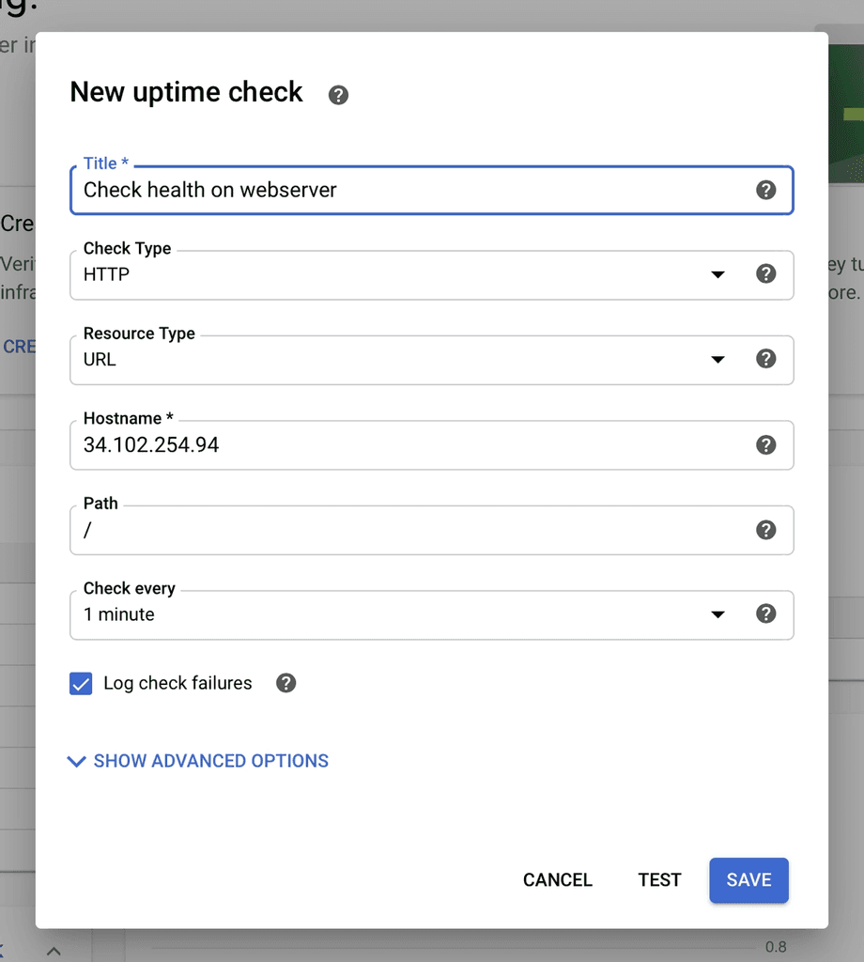This screenshot has height=962, width=864.
Task: View help for the Check Type field
Action: 766,274
